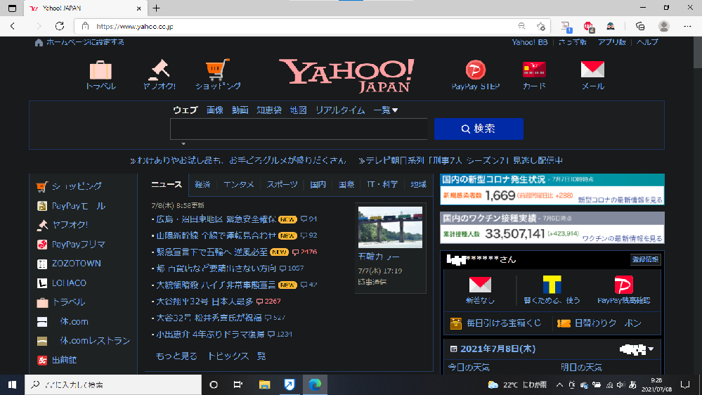The image size is (702, 395).
Task: Click Windows taskbar search box
Action: click(114, 384)
